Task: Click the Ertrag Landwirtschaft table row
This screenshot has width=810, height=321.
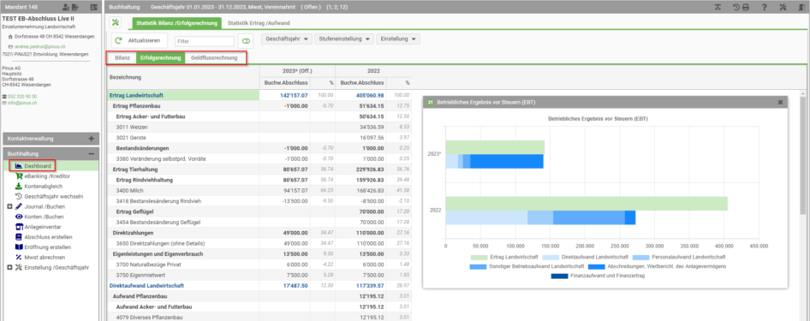Action: [x=260, y=96]
